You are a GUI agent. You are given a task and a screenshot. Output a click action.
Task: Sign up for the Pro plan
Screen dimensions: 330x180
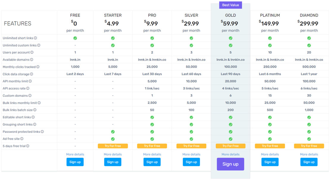coord(152,162)
